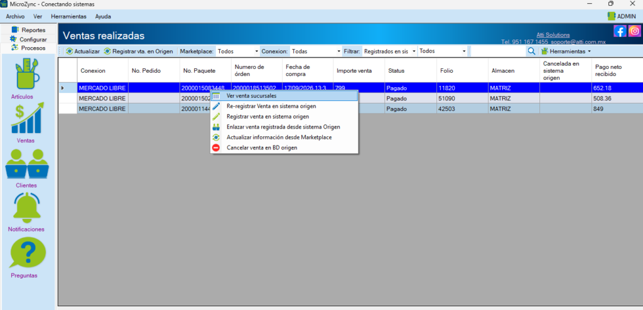This screenshot has height=310, width=643.
Task: Click the Herramientas toolbar icon
Action: [544, 51]
